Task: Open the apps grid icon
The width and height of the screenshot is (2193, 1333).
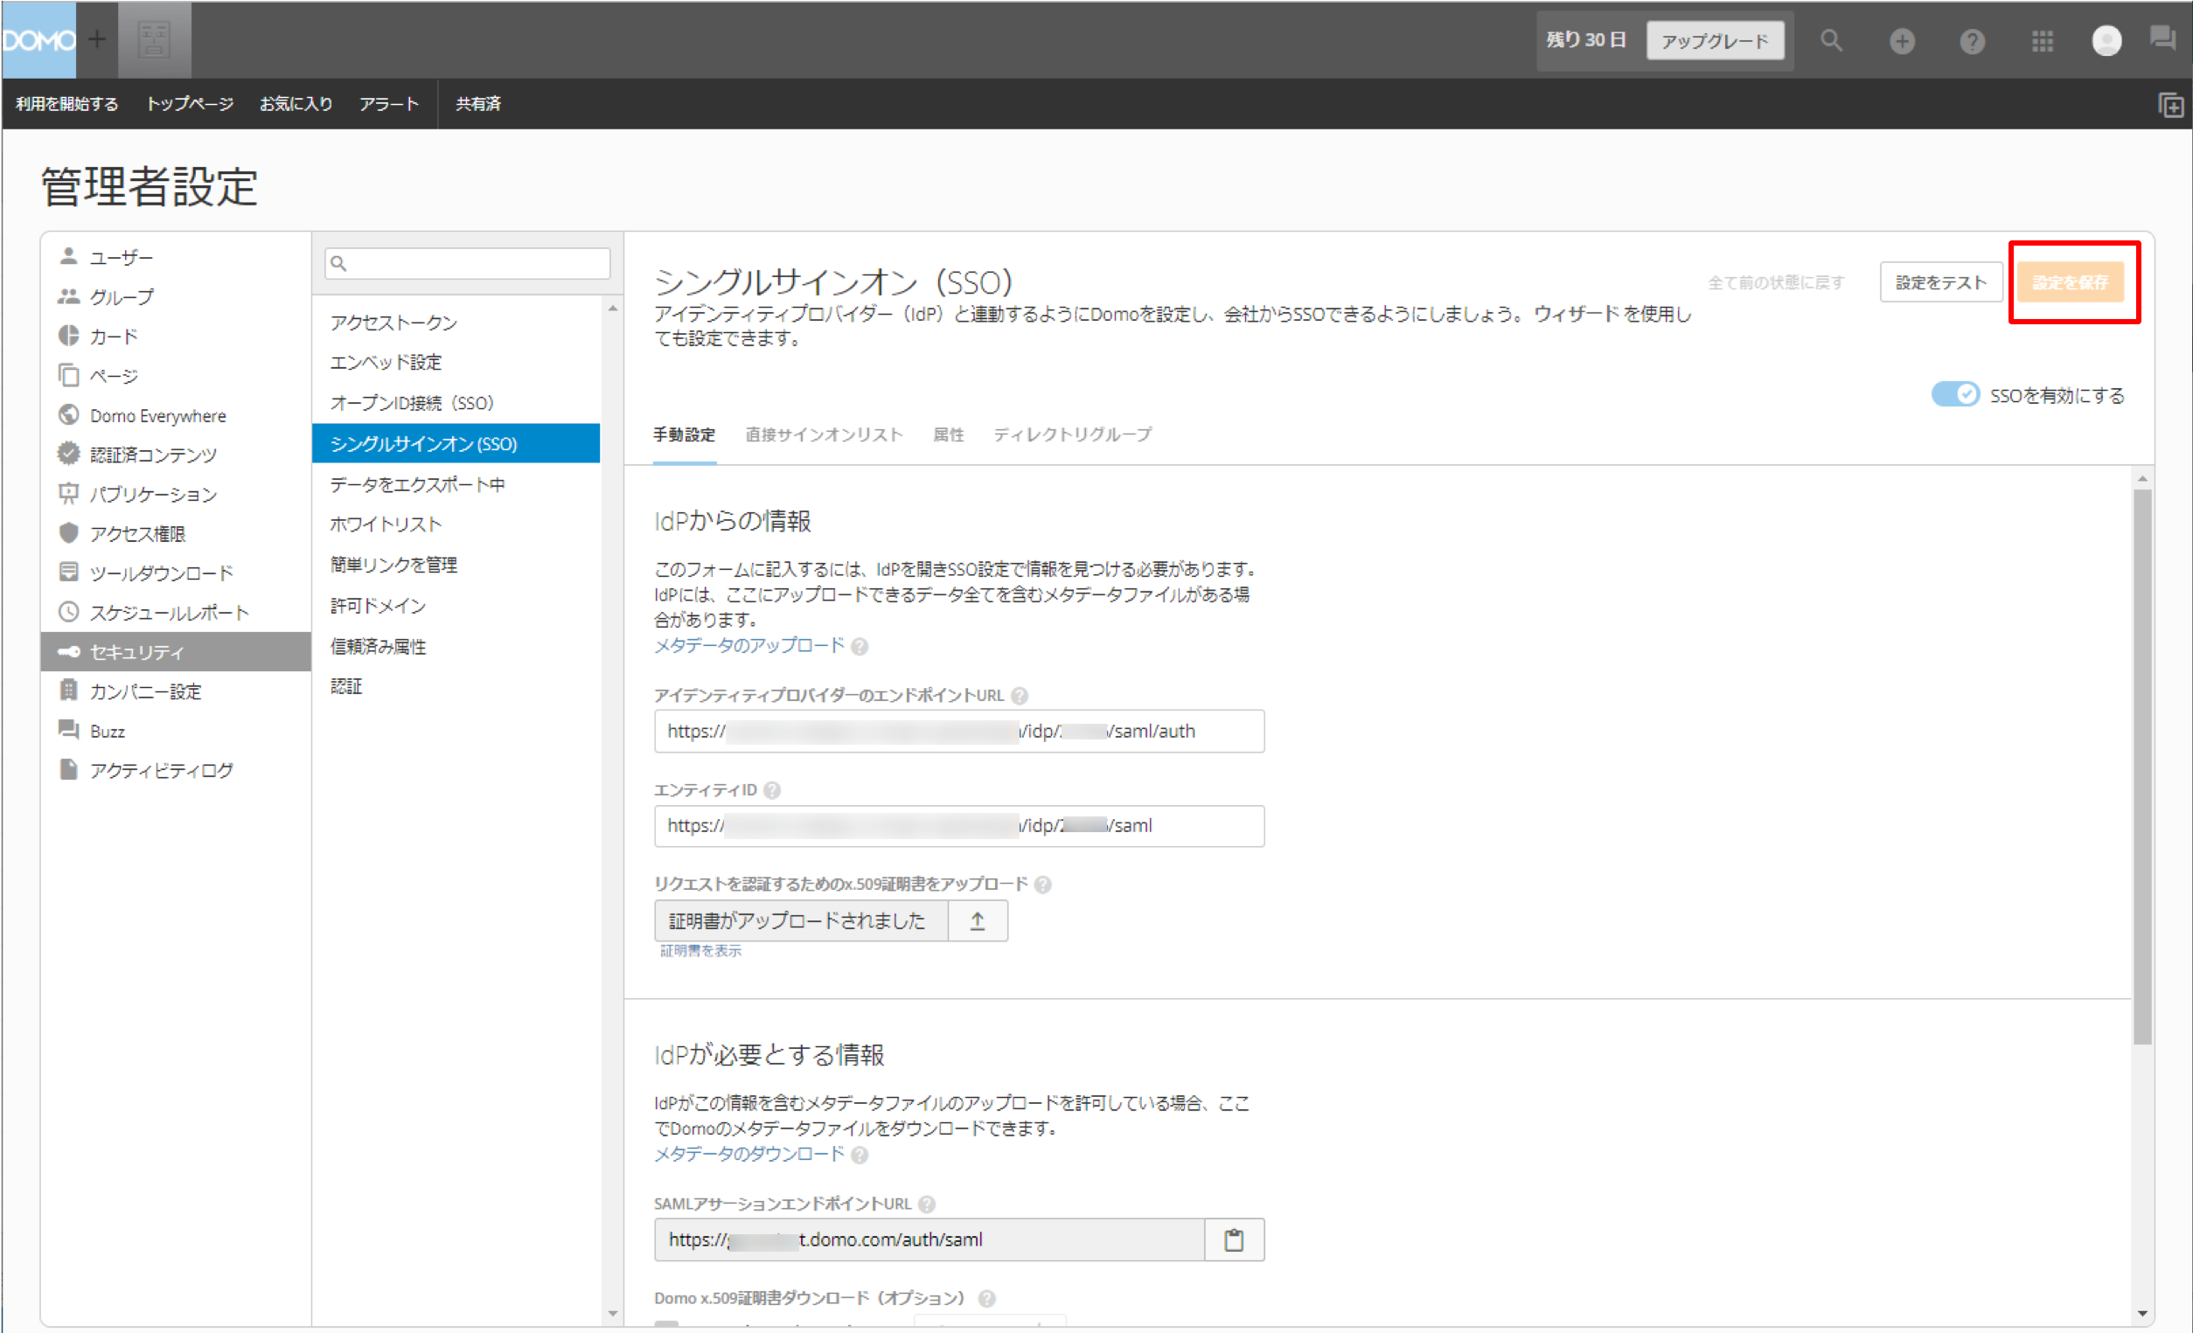Action: click(x=2043, y=41)
